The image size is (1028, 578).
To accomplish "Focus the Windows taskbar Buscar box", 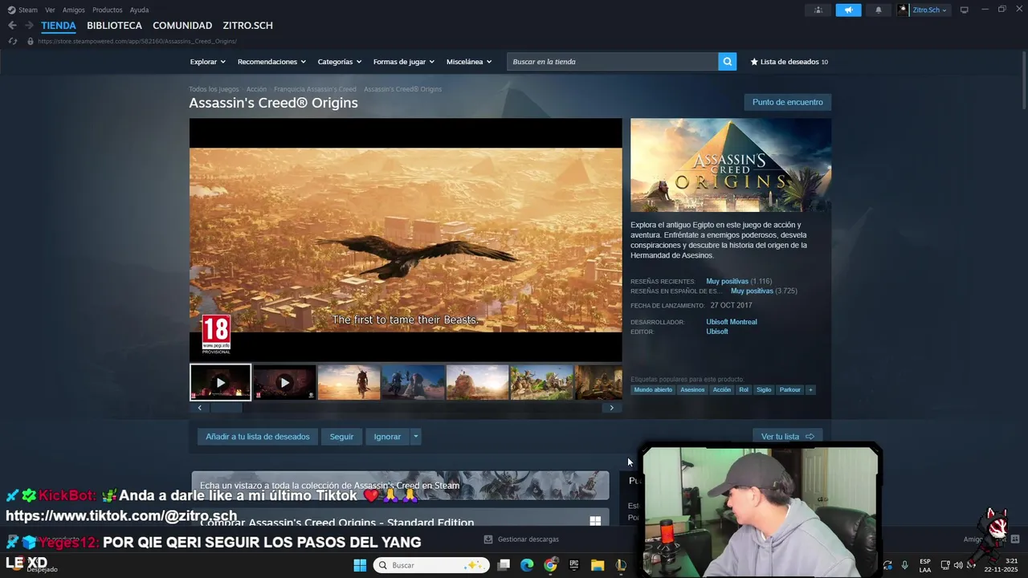I will pos(431,565).
